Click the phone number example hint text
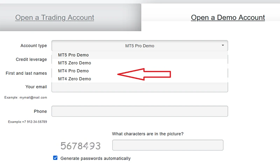 pos(28,122)
